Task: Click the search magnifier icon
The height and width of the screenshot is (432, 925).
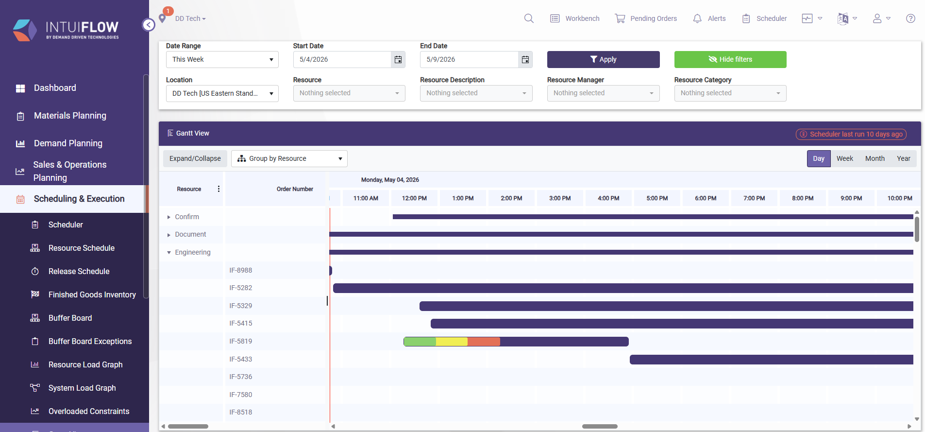Action: point(529,18)
